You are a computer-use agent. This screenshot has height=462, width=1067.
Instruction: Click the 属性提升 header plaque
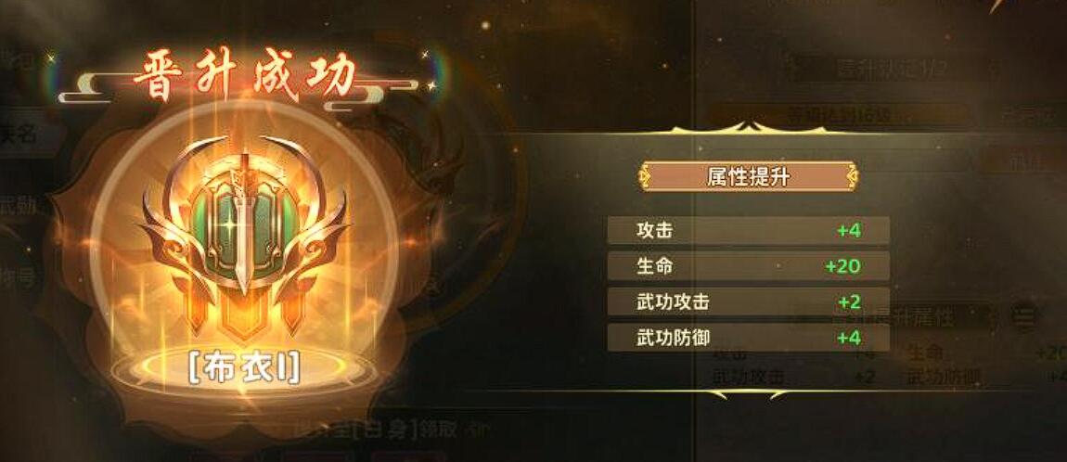coord(748,176)
